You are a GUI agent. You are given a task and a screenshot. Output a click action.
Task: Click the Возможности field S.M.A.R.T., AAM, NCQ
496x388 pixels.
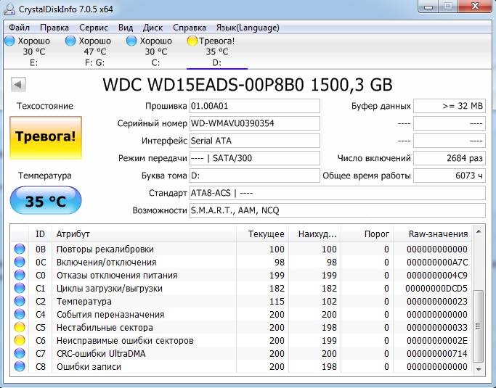[x=338, y=210]
